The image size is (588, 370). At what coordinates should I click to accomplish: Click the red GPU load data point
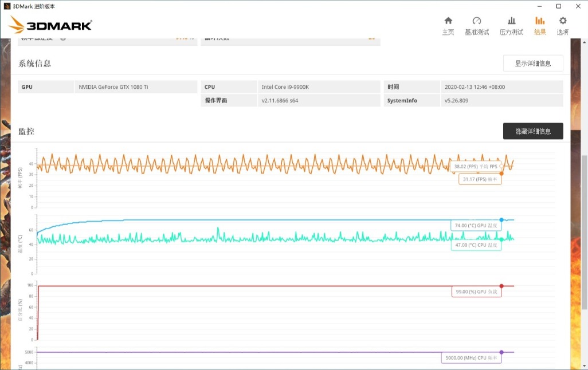coord(501,286)
